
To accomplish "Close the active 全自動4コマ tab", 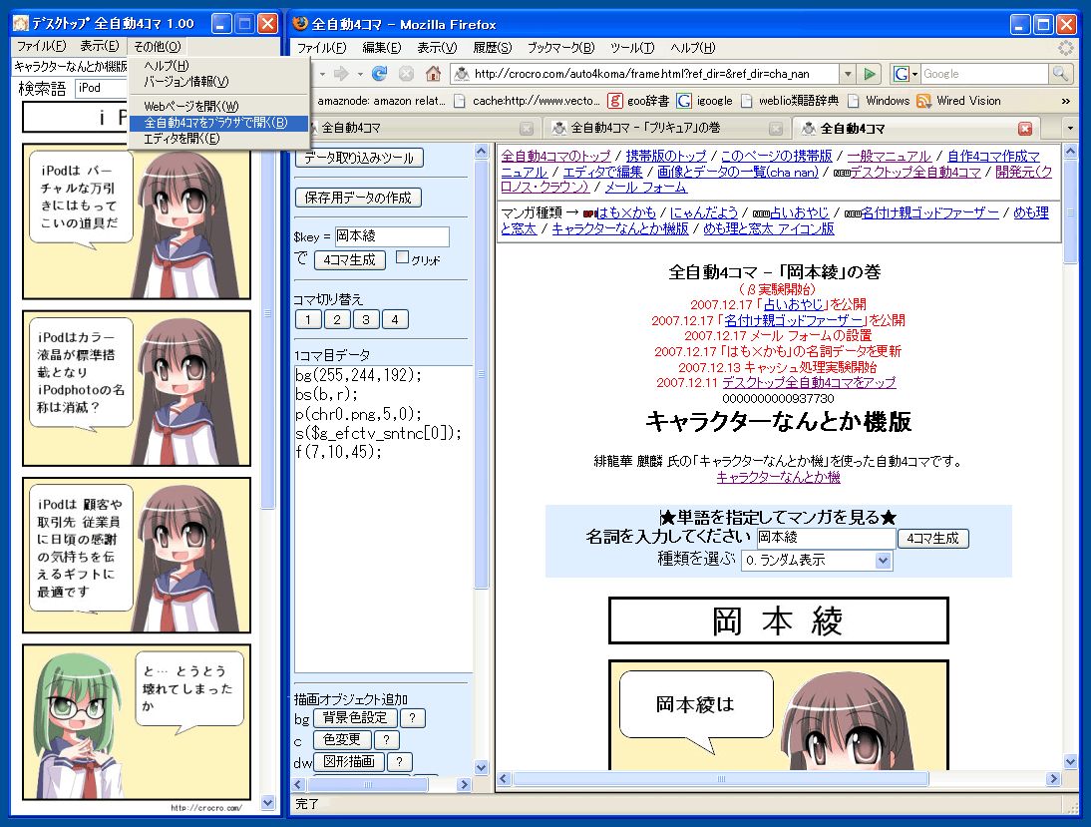I will [1025, 129].
